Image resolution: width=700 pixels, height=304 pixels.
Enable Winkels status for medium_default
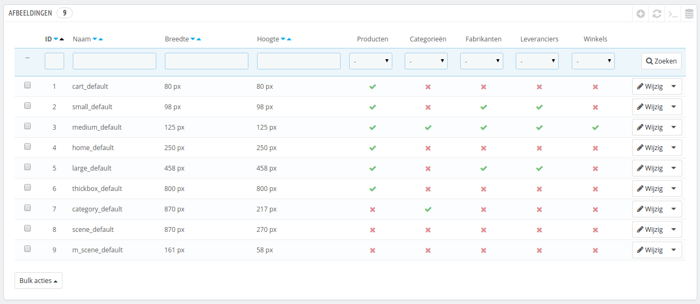(595, 128)
